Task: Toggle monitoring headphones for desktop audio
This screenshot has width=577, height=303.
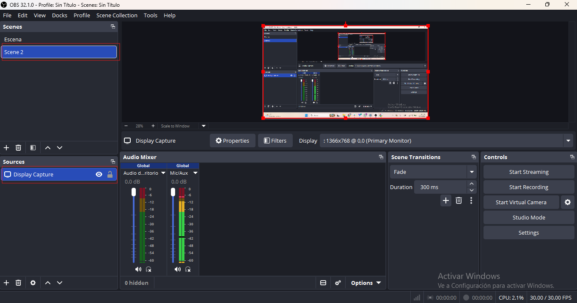Action: point(148,269)
